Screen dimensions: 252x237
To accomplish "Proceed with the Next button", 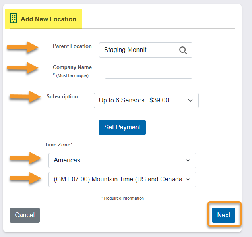I will point(223,215).
